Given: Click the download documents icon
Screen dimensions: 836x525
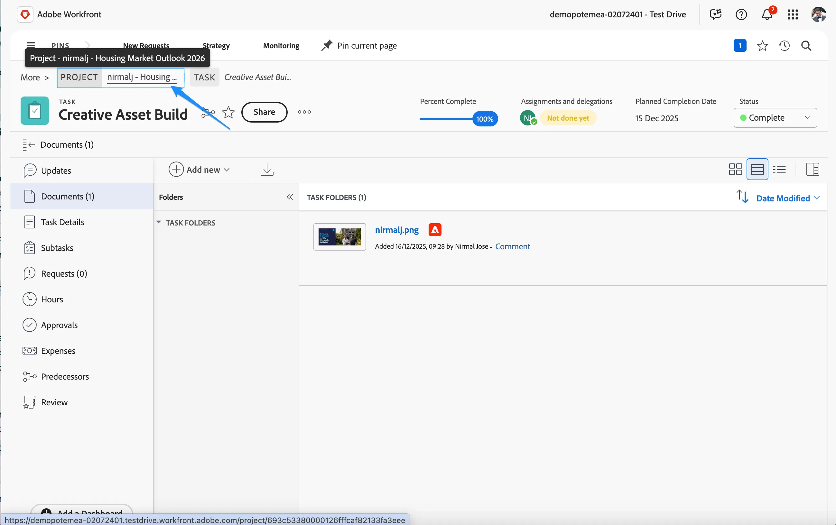Looking at the screenshot, I should pyautogui.click(x=267, y=169).
